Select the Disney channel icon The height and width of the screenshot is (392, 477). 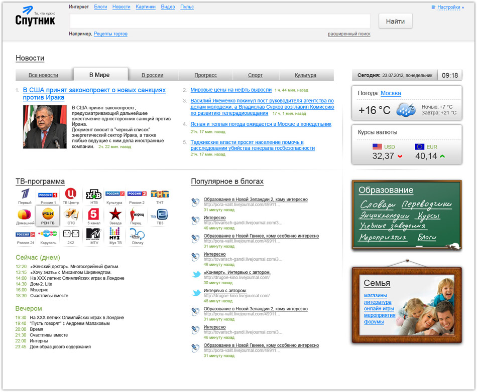pos(137,234)
